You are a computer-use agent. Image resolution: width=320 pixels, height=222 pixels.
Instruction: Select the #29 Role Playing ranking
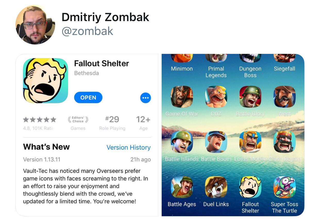112,123
